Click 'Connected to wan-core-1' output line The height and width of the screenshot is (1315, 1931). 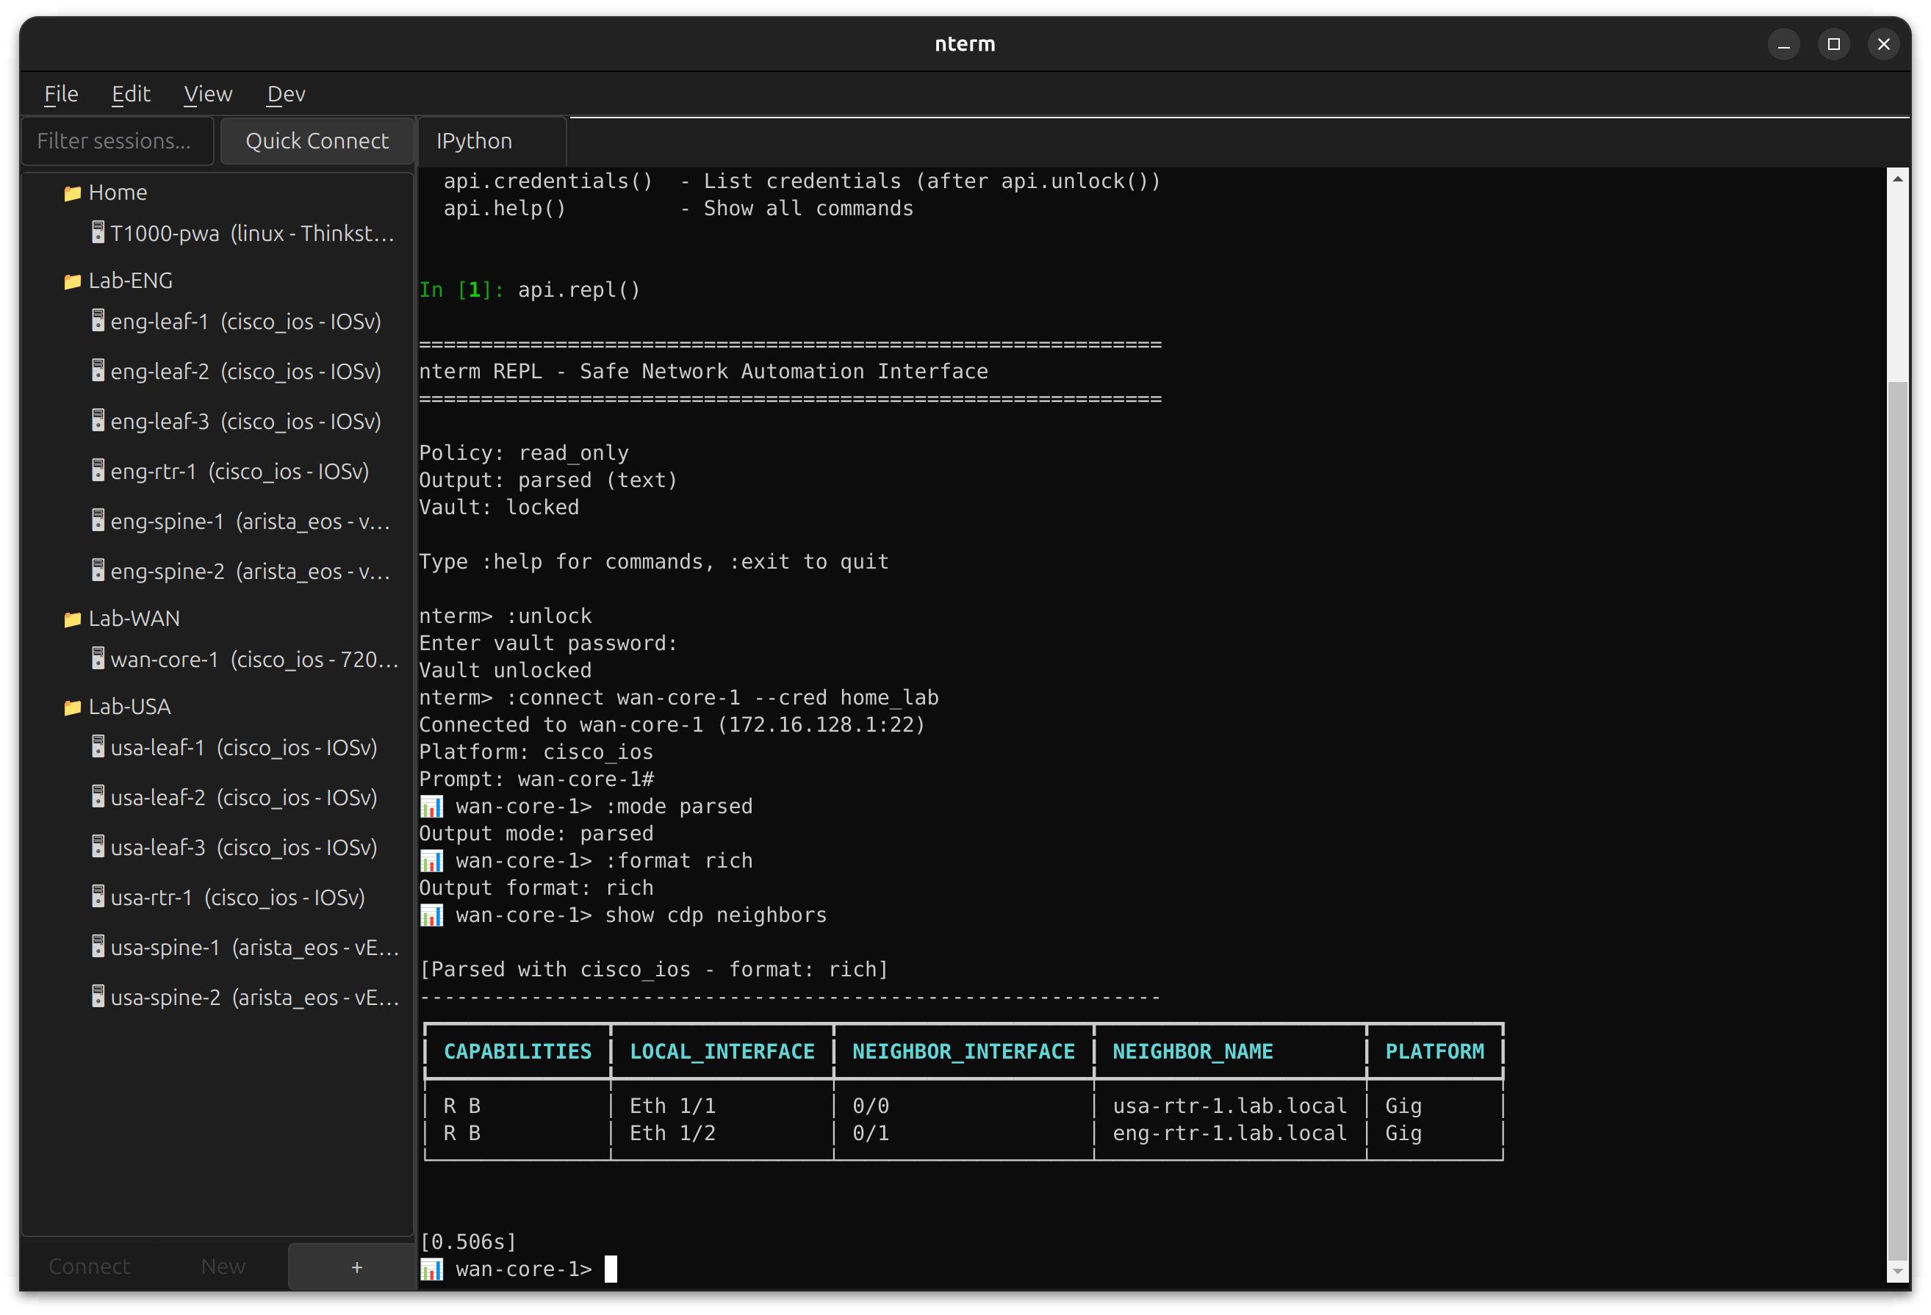672,724
